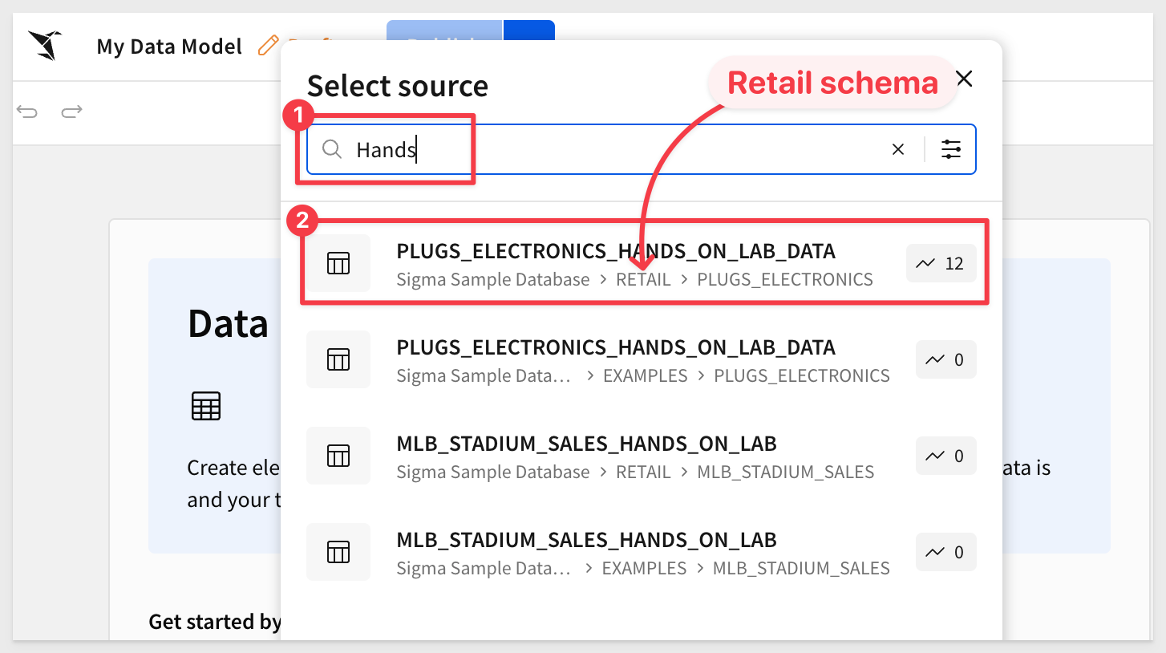The height and width of the screenshot is (653, 1166).
Task: Select MLB_STADIUM_SALES_HANDS_ON_LAB in RETAIL schema
Action: (x=642, y=456)
